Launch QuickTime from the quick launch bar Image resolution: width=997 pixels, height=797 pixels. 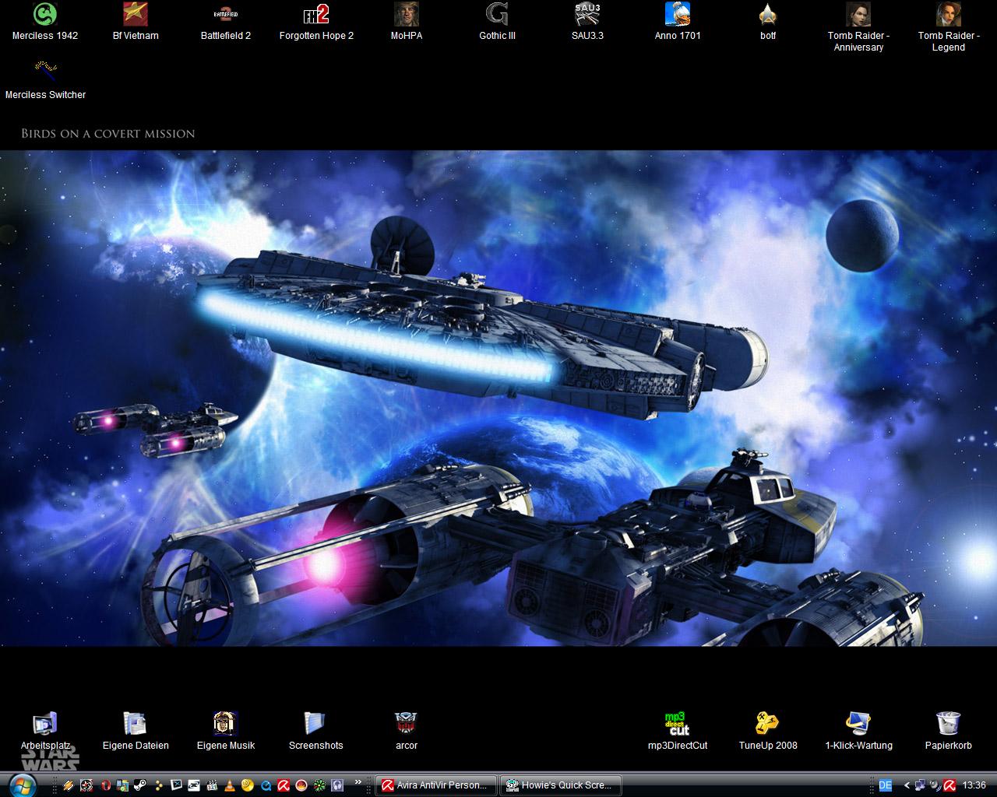click(266, 785)
